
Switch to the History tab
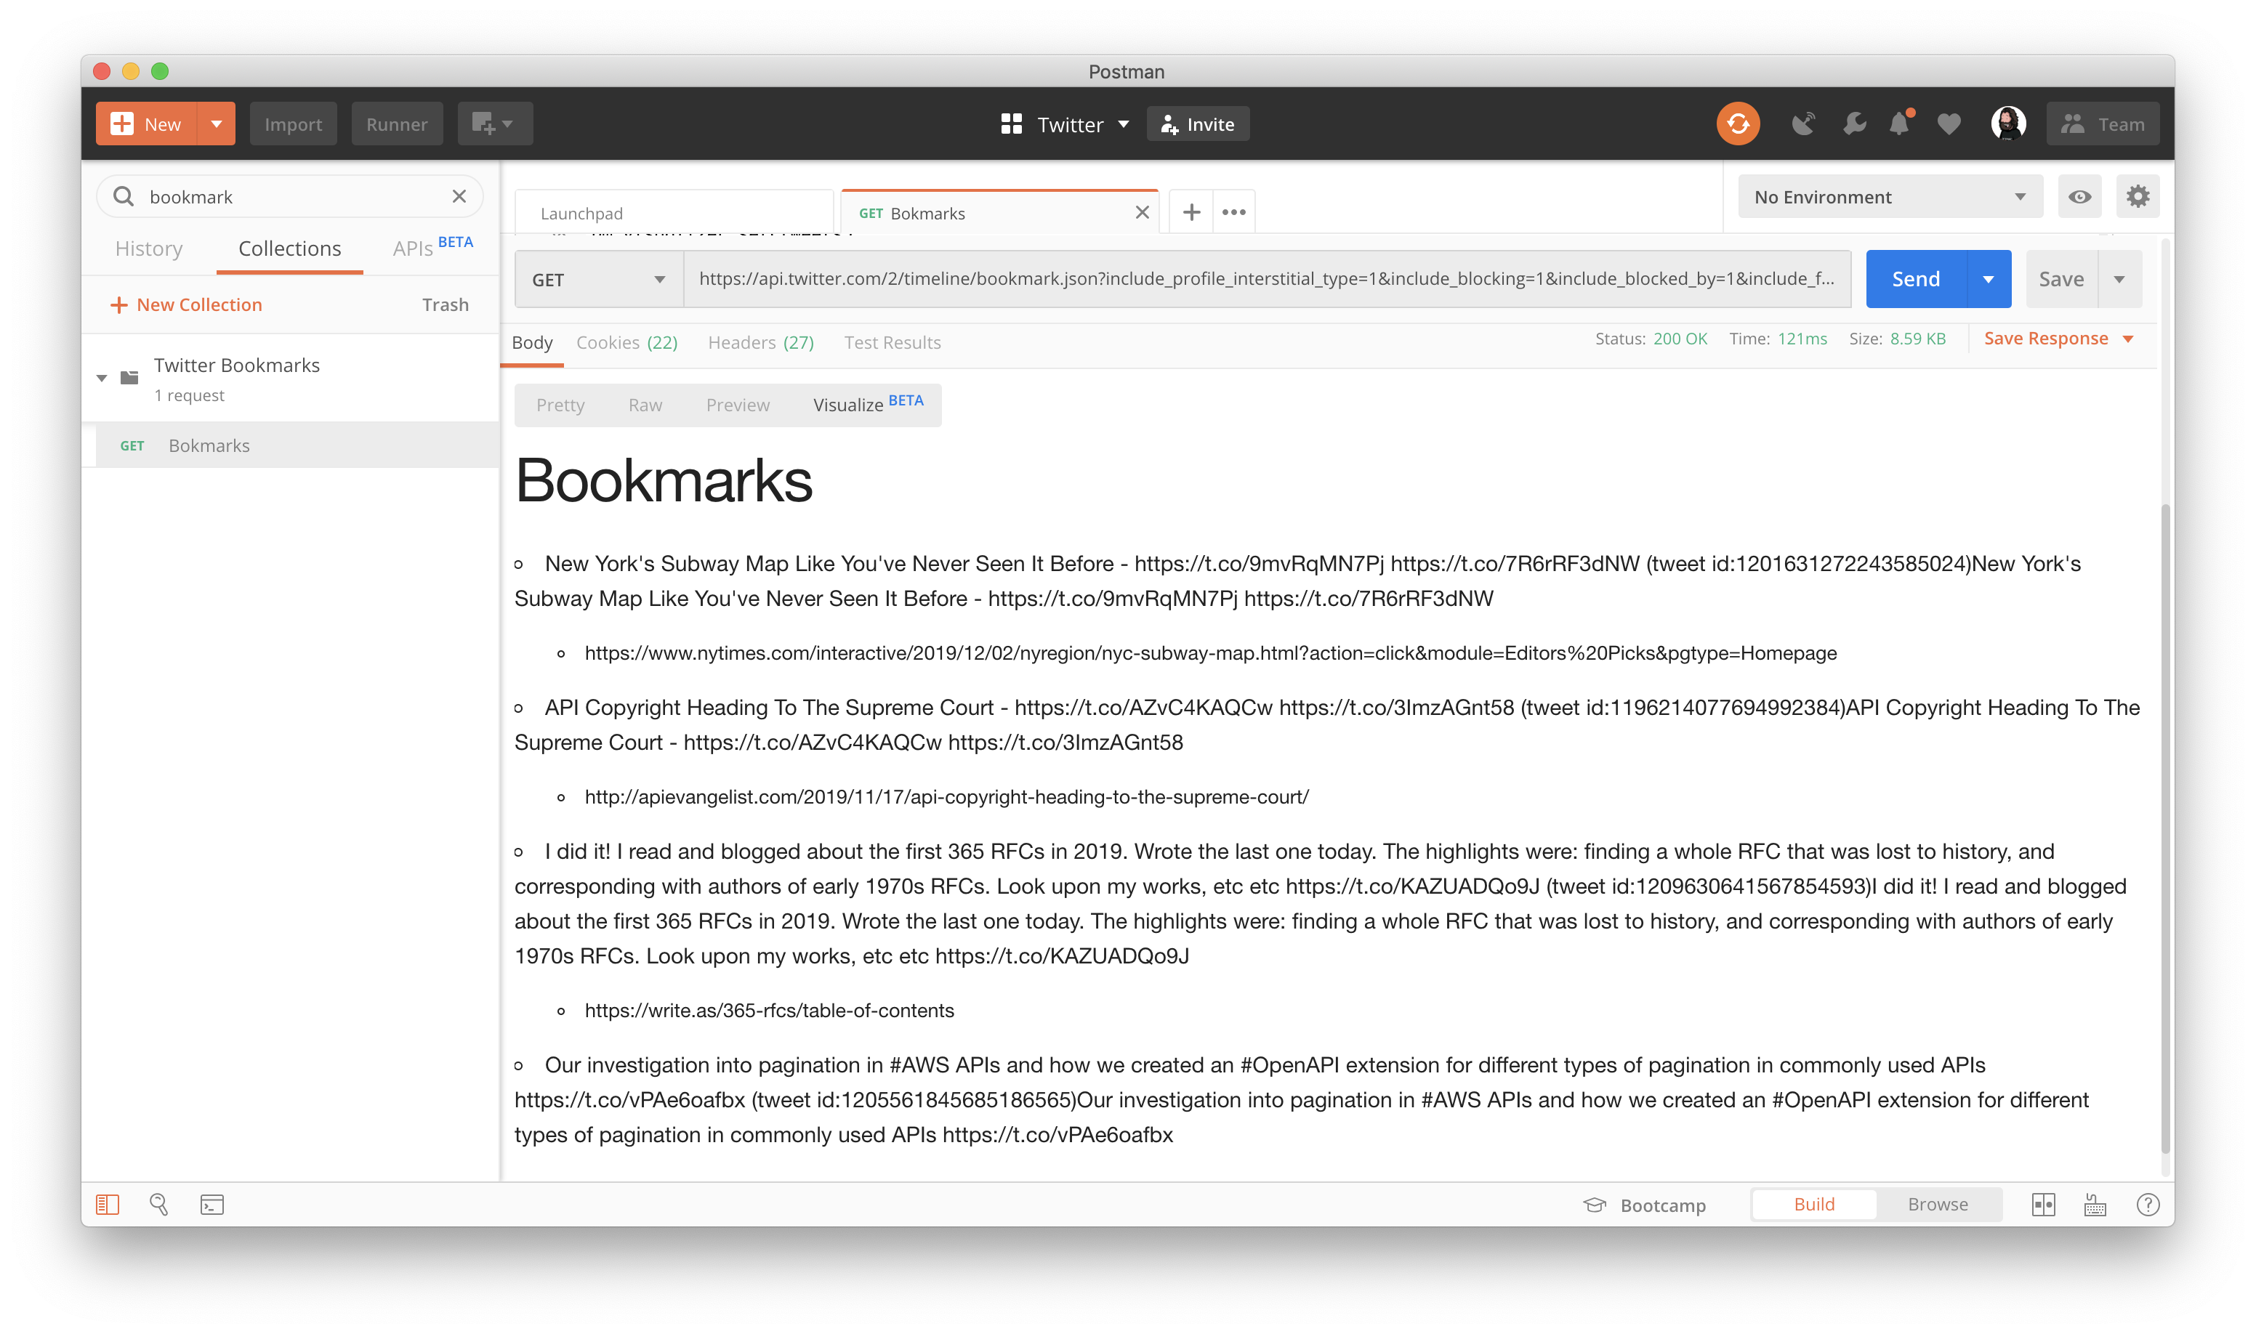coord(148,249)
